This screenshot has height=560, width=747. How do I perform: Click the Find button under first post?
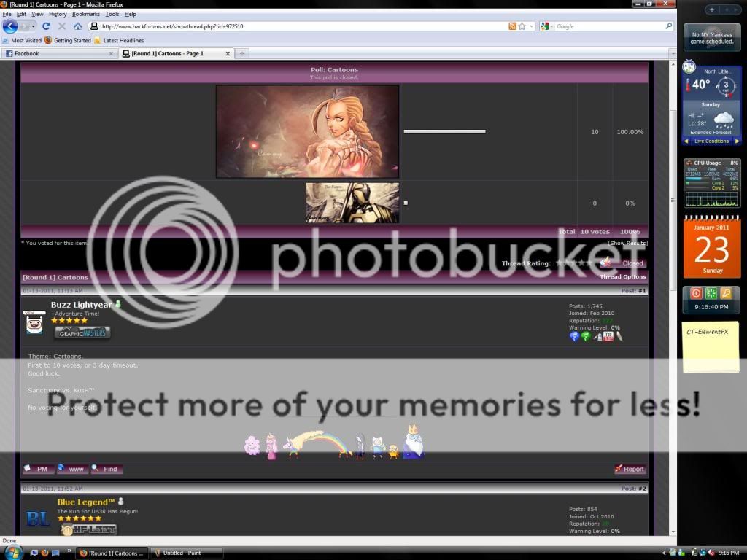107,469
